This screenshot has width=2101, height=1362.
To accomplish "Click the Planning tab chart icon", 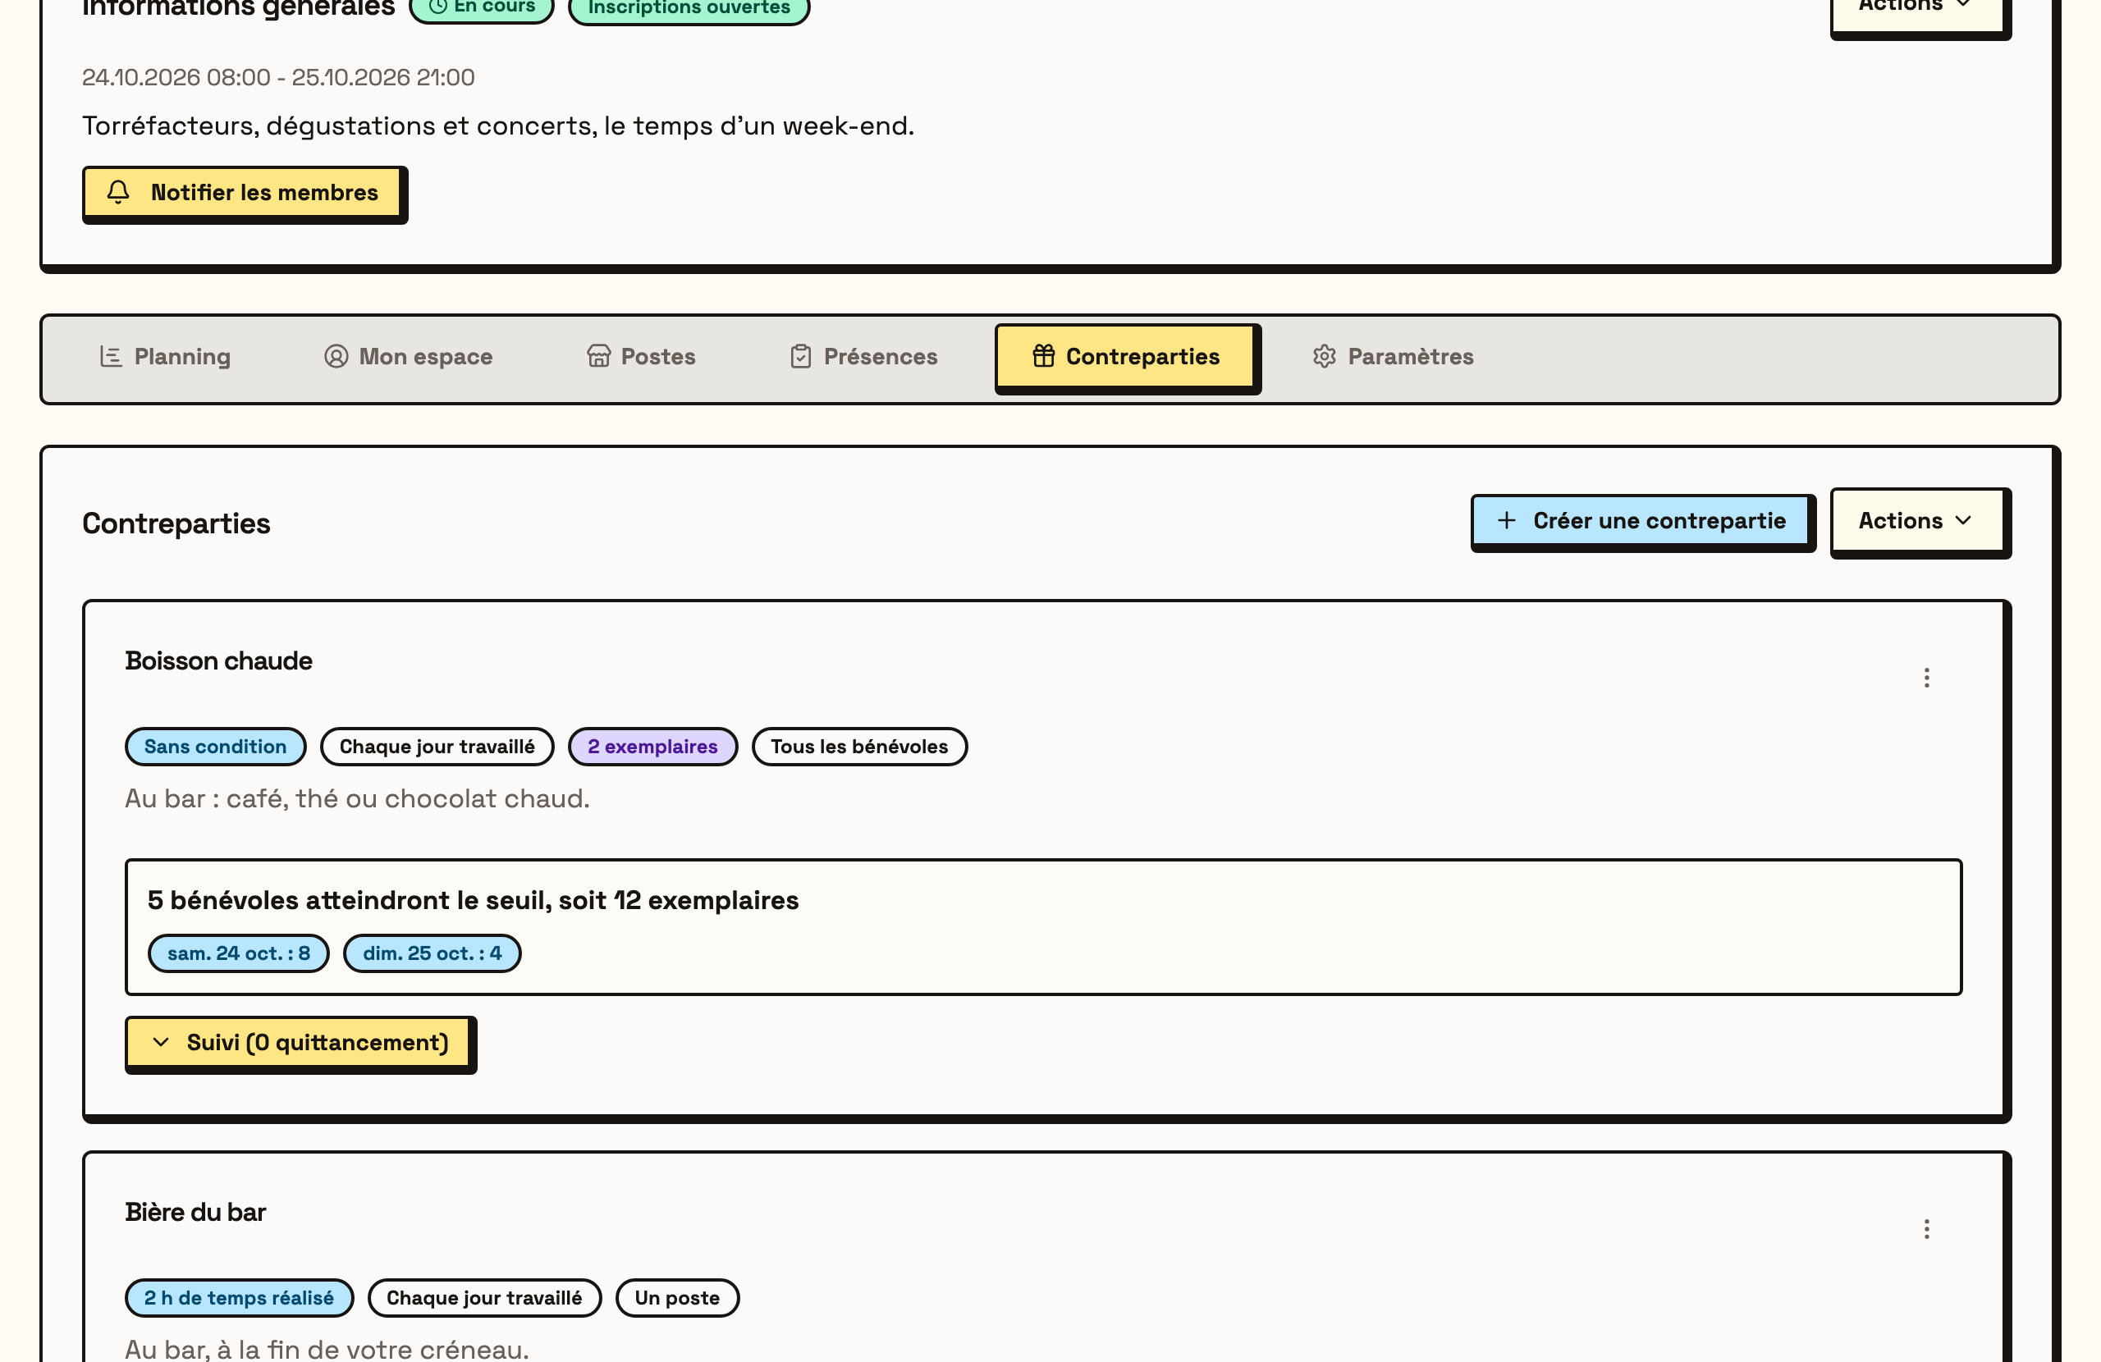I will coord(112,356).
